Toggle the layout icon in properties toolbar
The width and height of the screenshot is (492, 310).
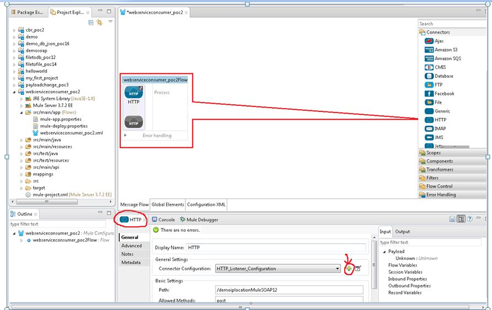point(461,219)
